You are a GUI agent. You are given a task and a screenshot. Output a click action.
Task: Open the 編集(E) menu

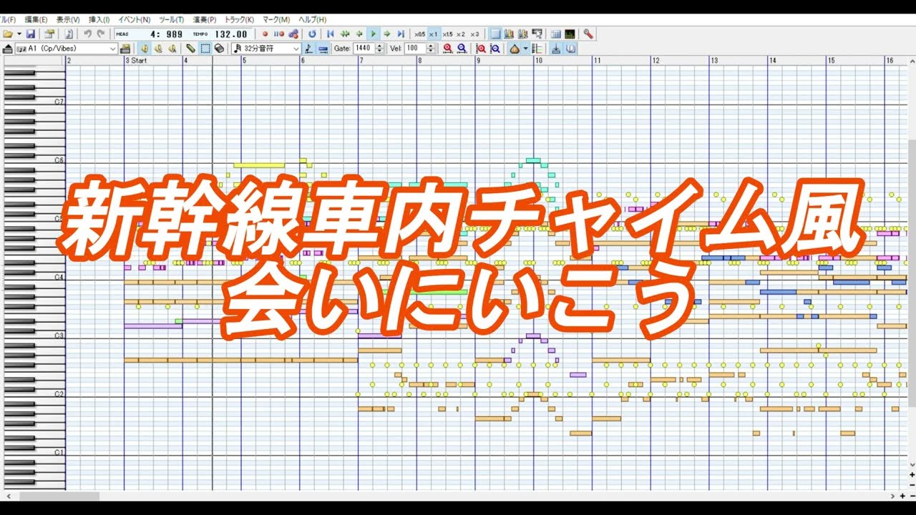click(x=36, y=19)
